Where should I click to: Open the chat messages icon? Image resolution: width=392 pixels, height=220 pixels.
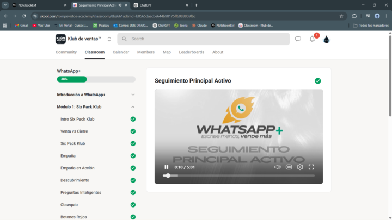coord(298,39)
